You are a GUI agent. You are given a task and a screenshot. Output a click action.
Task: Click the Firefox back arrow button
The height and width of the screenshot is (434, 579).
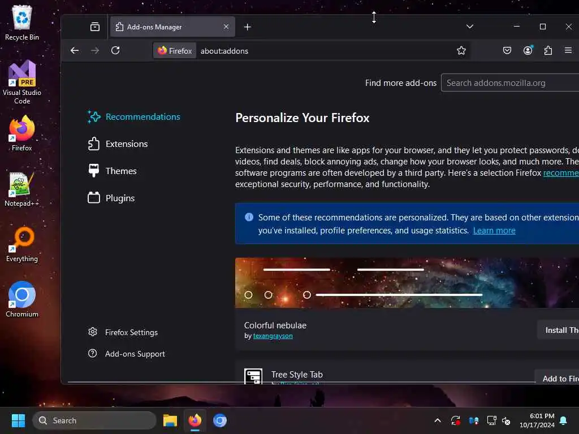(75, 50)
